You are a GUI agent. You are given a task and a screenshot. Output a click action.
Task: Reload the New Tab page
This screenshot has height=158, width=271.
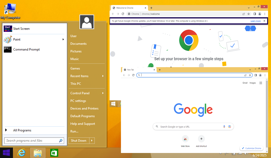[x=133, y=75]
